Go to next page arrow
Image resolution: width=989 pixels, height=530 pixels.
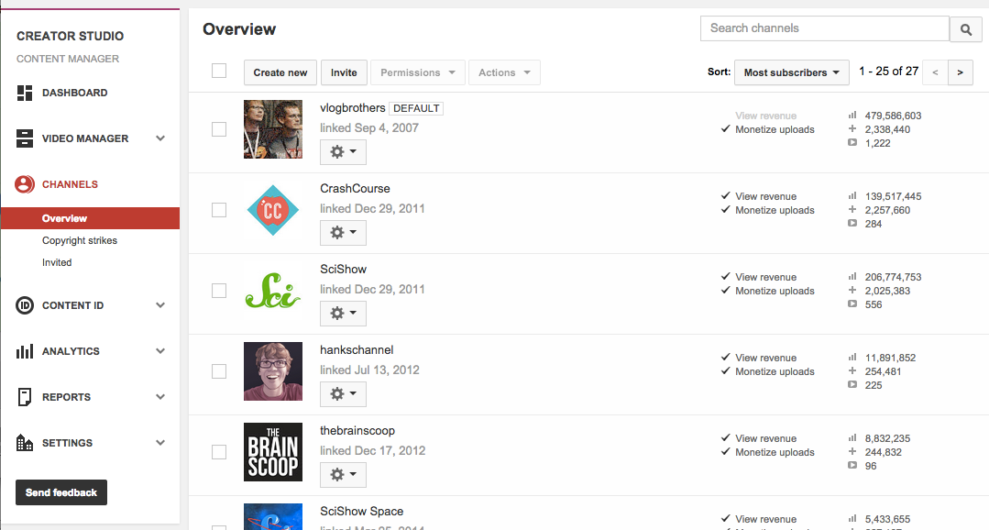point(960,72)
